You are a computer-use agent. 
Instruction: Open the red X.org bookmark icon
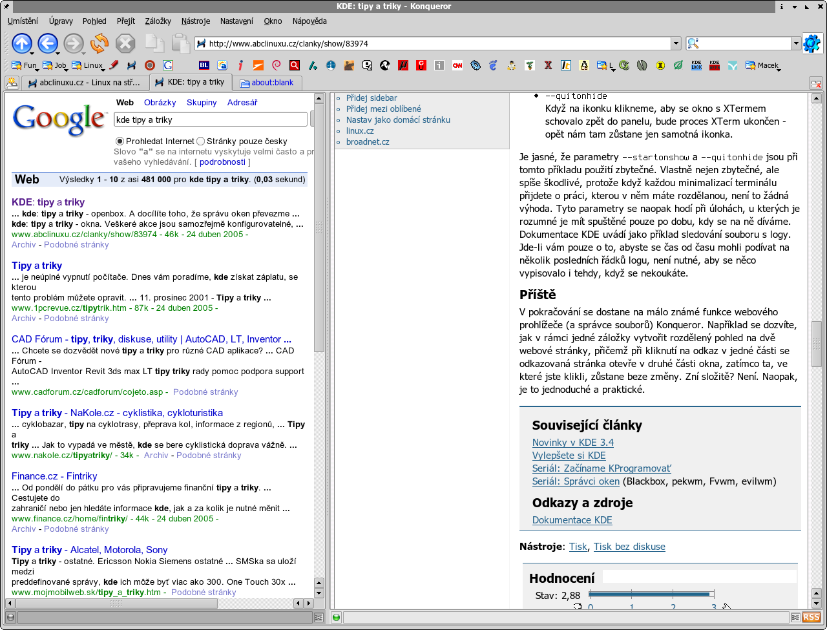click(x=548, y=65)
